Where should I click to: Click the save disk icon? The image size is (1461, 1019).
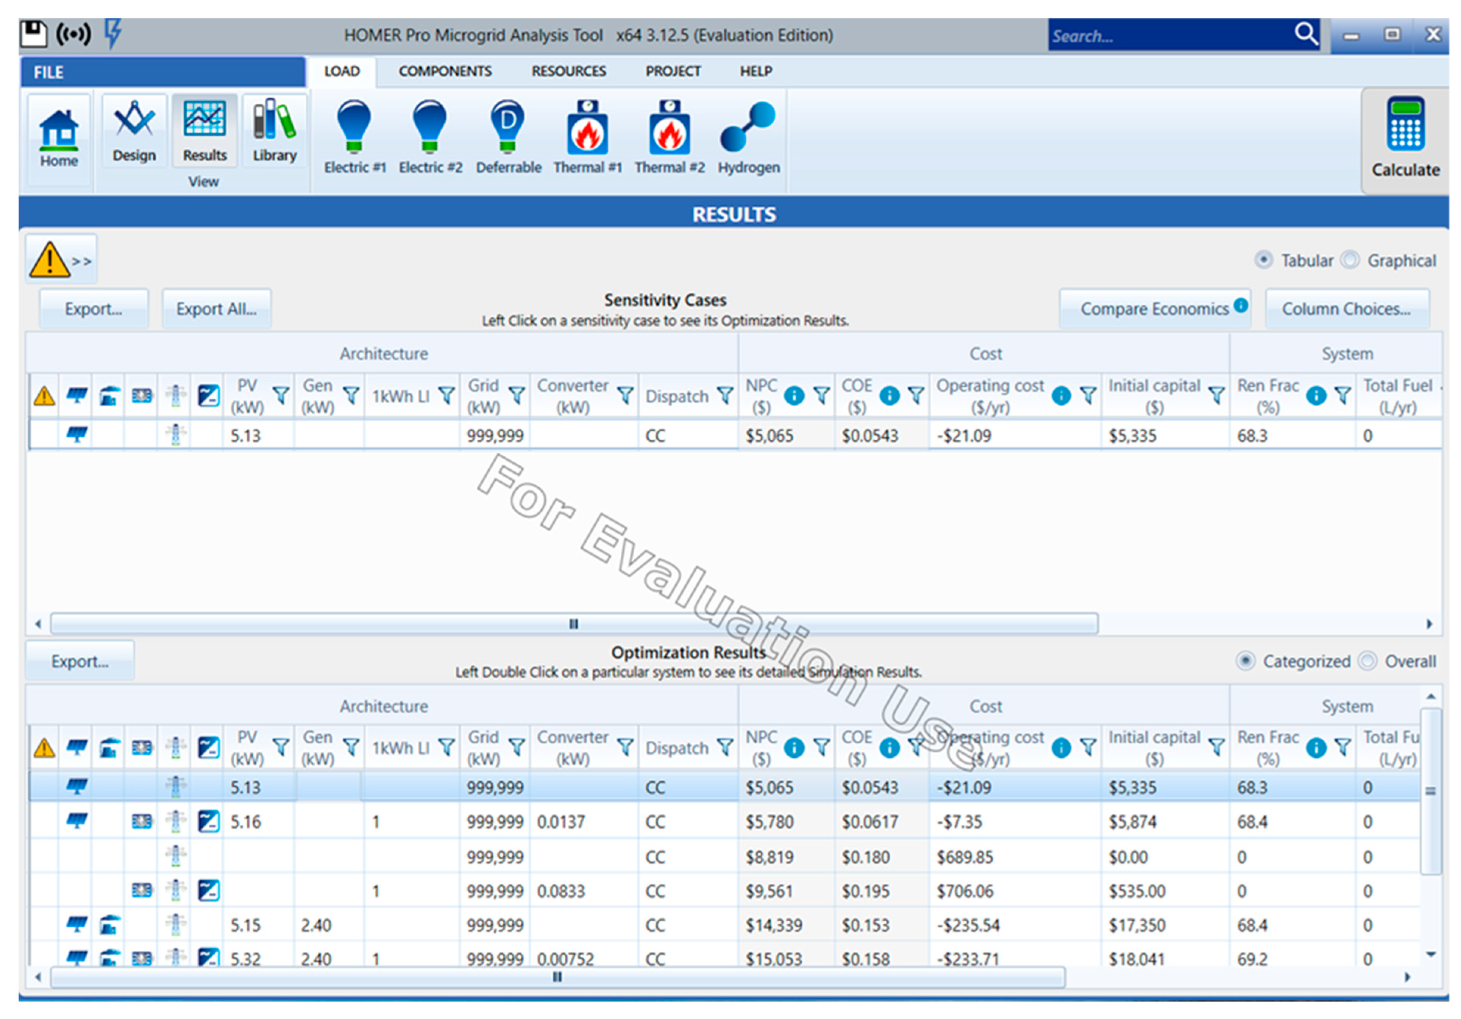tap(34, 34)
